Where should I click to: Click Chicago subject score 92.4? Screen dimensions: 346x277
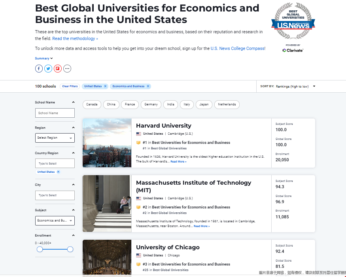click(x=280, y=251)
